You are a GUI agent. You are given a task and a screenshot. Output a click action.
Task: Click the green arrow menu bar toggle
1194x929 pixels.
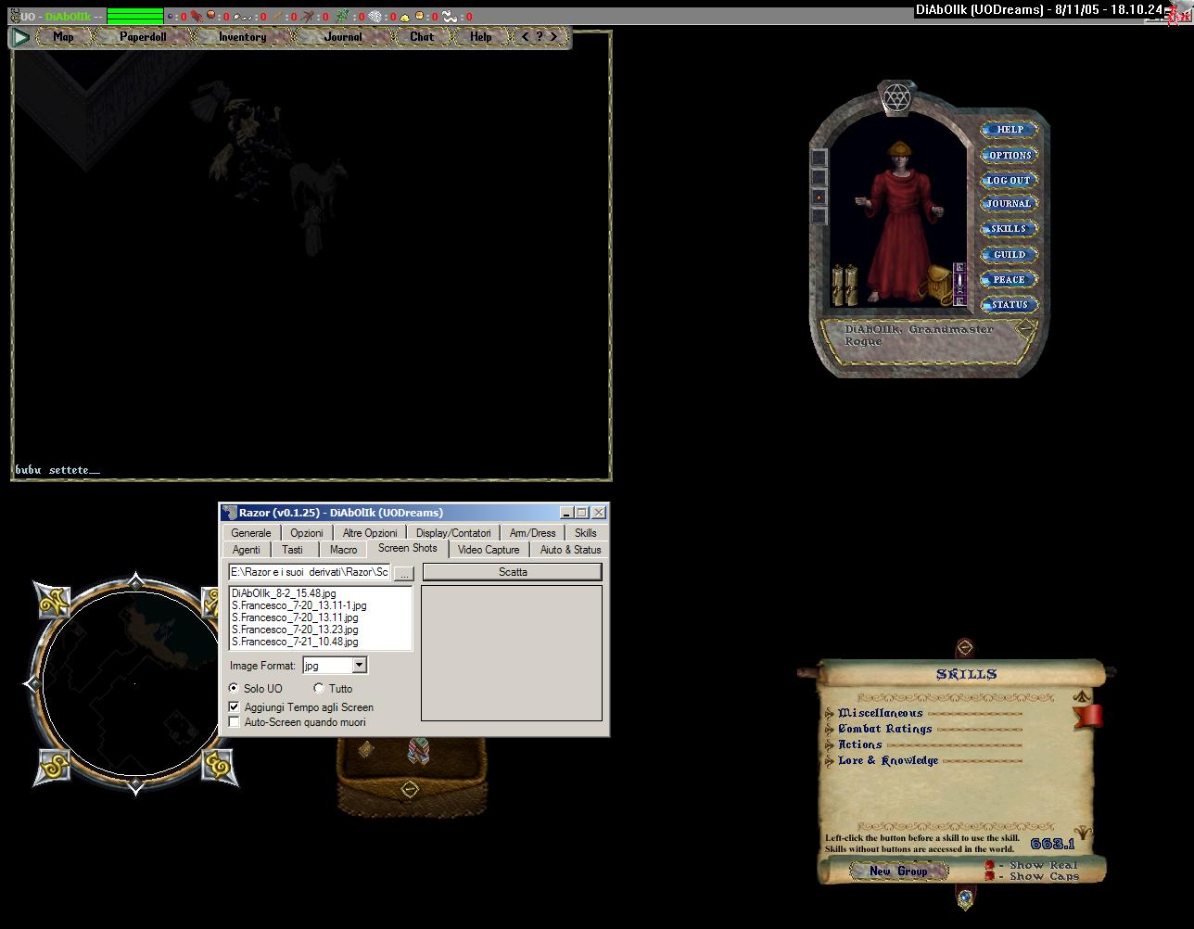(20, 37)
